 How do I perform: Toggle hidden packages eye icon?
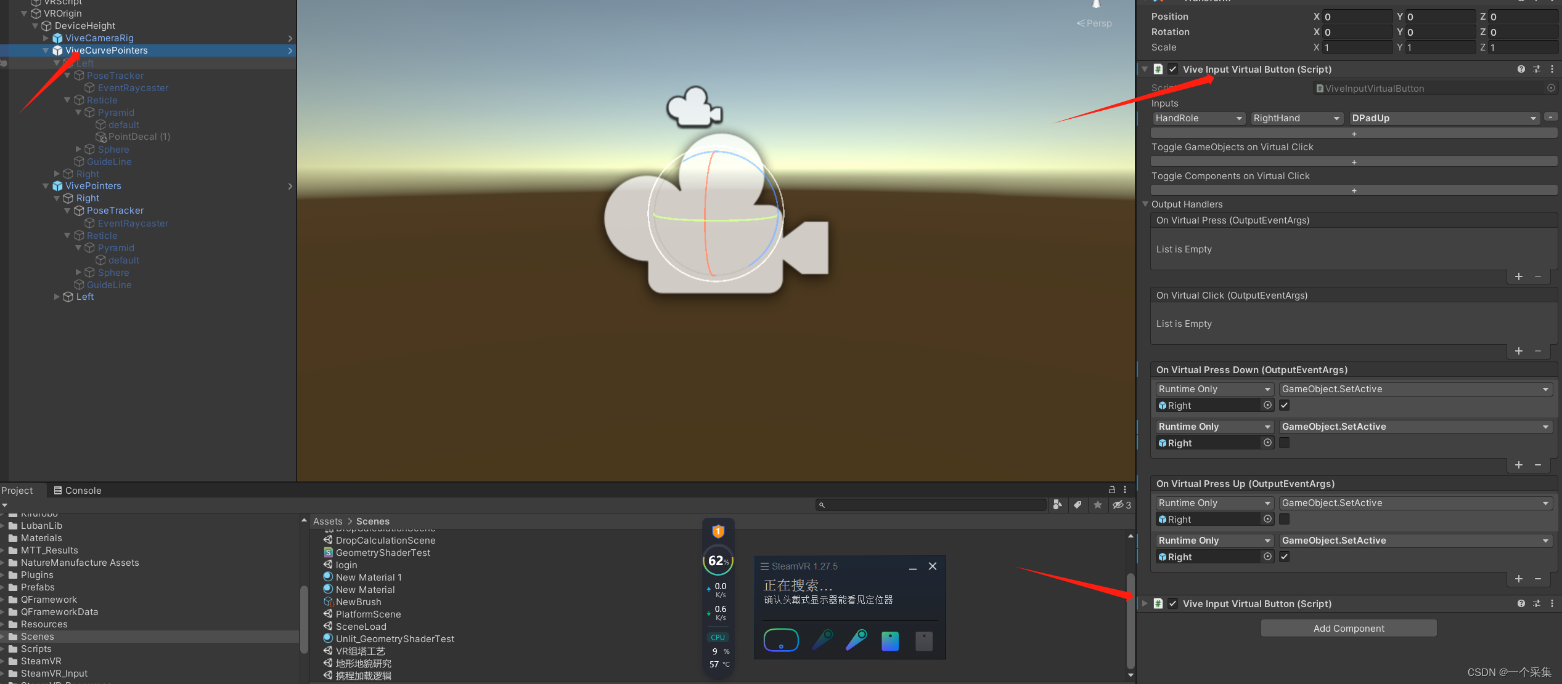point(1121,505)
